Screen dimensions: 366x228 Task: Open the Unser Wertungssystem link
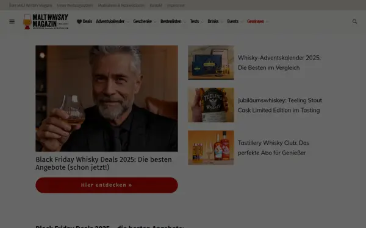pos(75,5)
